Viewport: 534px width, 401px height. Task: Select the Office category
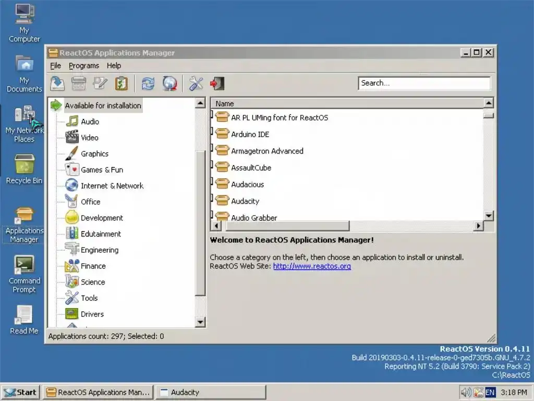pyautogui.click(x=91, y=202)
